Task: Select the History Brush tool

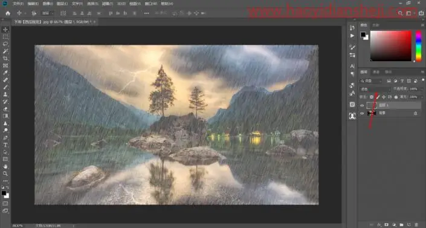Action: click(5, 102)
